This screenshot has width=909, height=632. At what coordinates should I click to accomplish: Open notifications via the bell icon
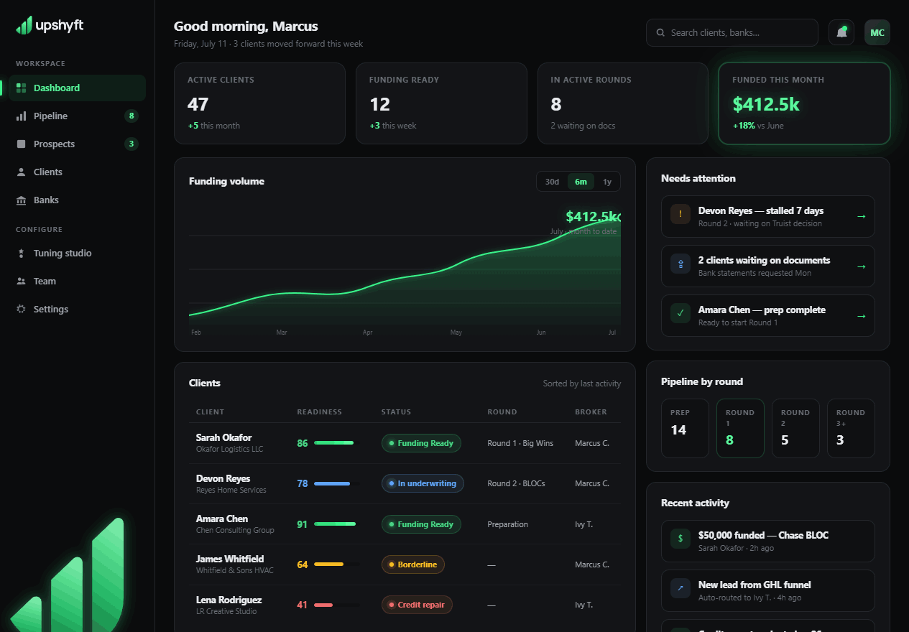841,32
